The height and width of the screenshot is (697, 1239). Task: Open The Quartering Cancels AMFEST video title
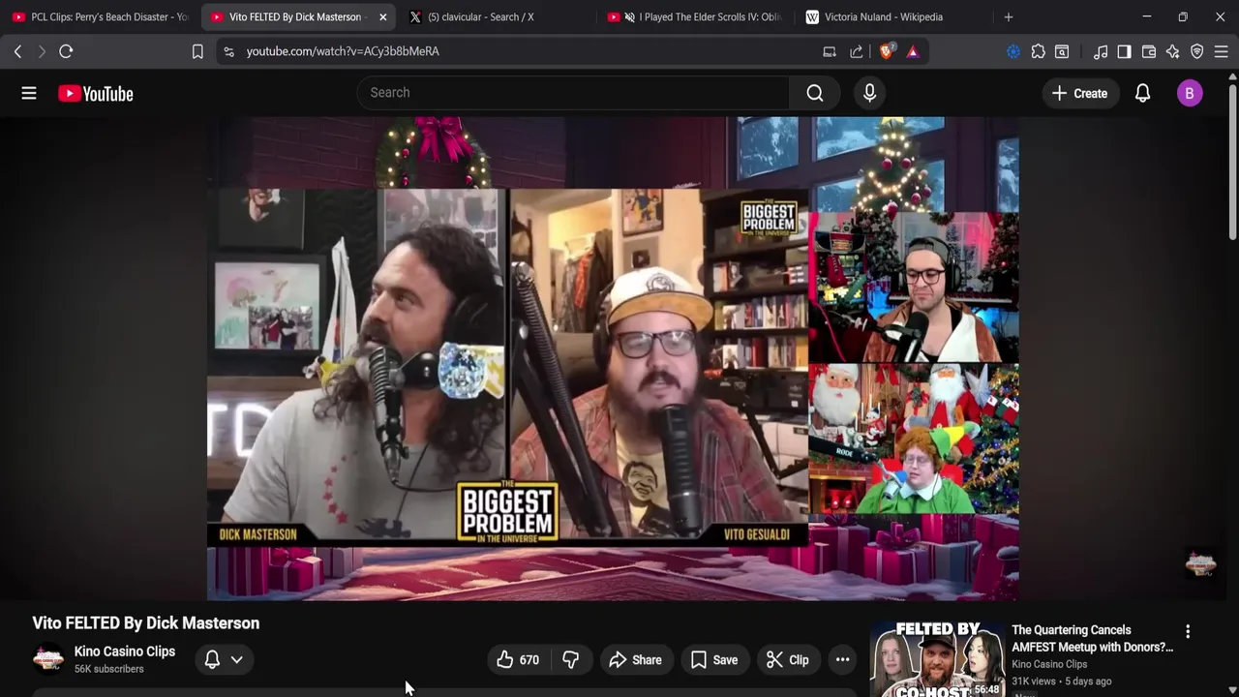[1092, 638]
